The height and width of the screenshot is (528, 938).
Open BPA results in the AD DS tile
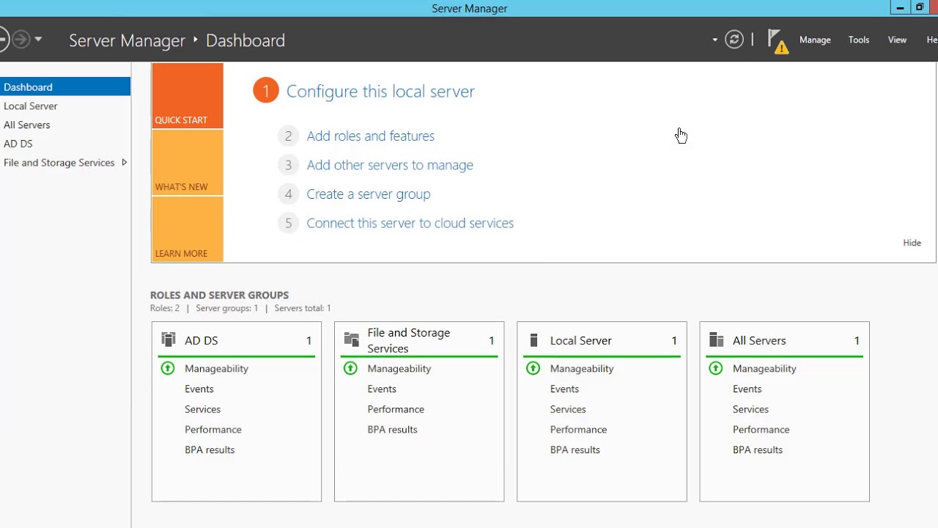click(x=210, y=450)
